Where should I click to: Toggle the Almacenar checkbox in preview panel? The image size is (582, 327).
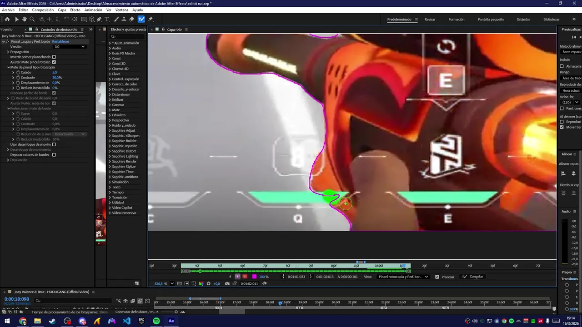562,66
